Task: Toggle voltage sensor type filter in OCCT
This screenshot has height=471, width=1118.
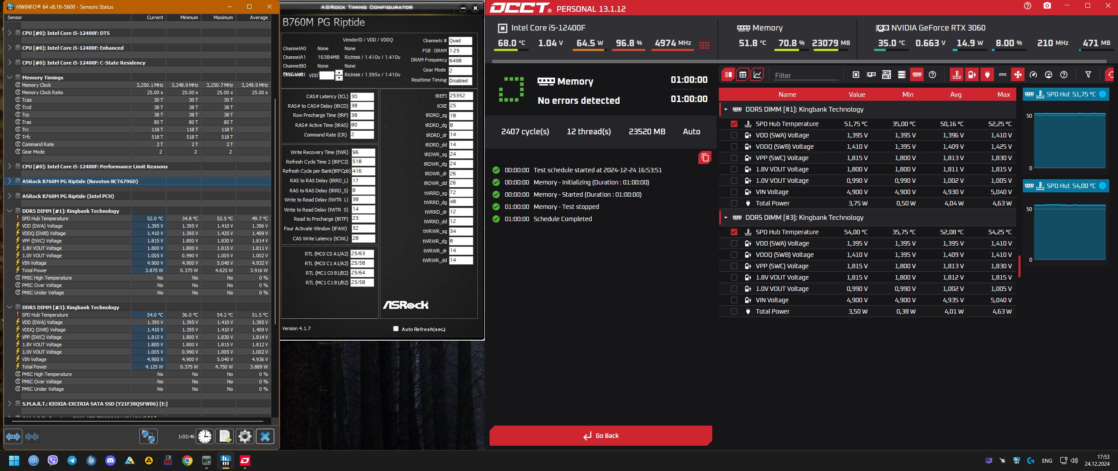Action: click(972, 75)
